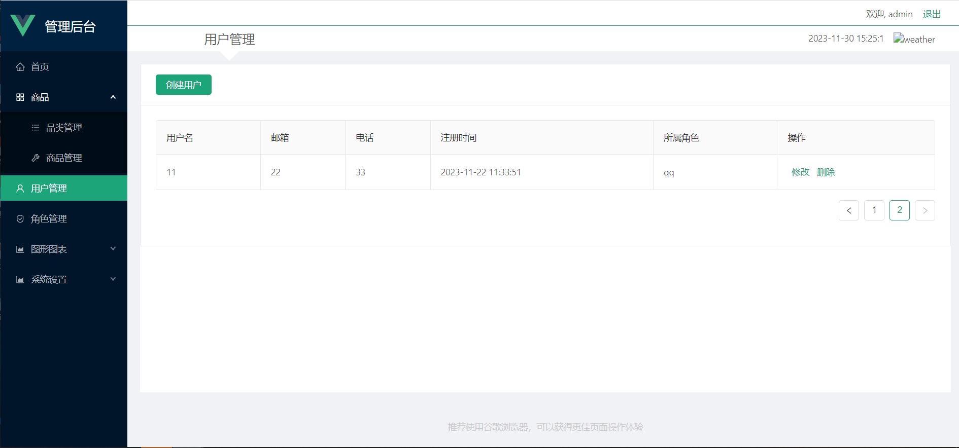Viewport: 959px width, 448px height.
Task: Click the wrench icon beside 商品管理
Action: click(x=36, y=158)
